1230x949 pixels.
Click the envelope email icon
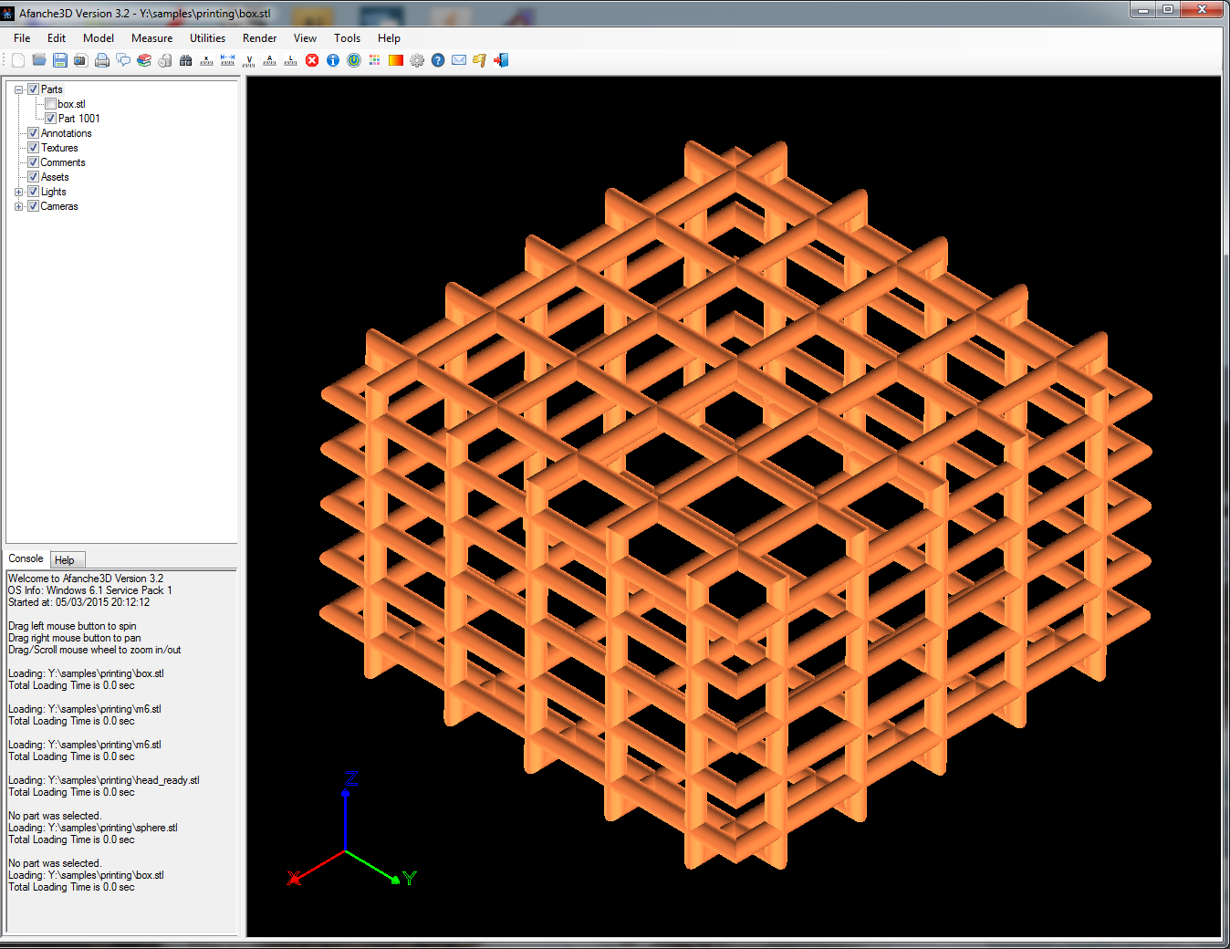[459, 60]
